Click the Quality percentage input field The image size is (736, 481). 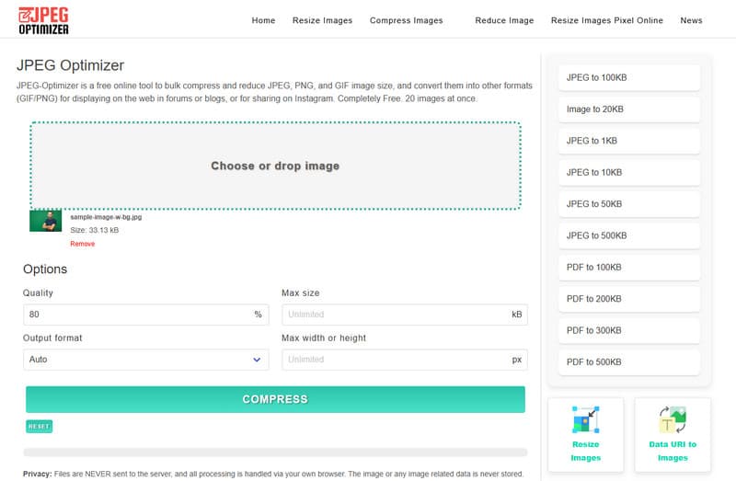pyautogui.click(x=136, y=315)
